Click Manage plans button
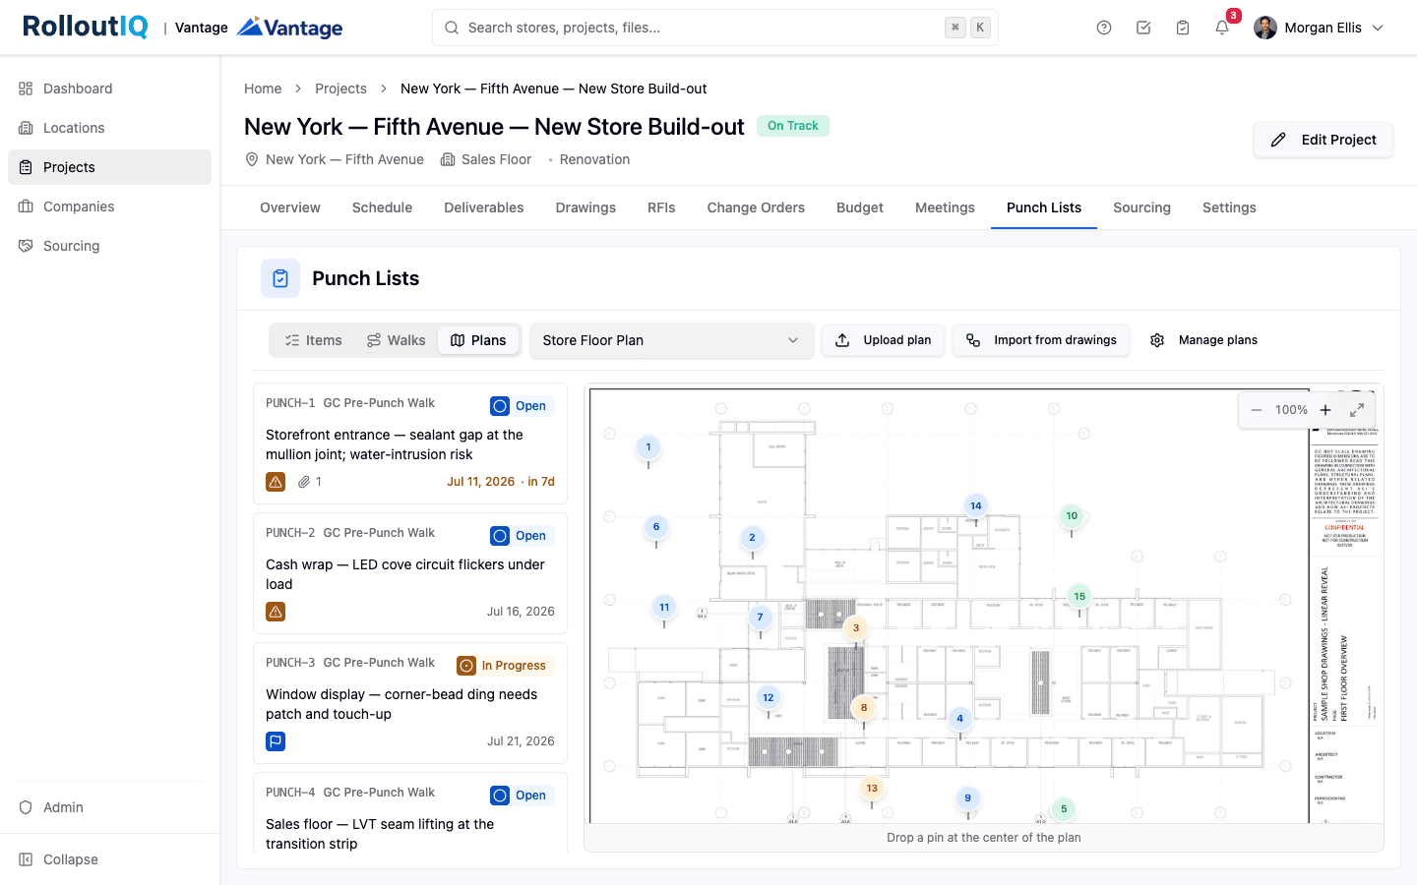The width and height of the screenshot is (1417, 885). 1203,340
